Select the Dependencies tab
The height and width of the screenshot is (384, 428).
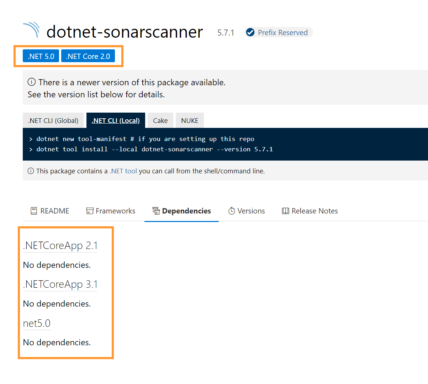point(181,211)
